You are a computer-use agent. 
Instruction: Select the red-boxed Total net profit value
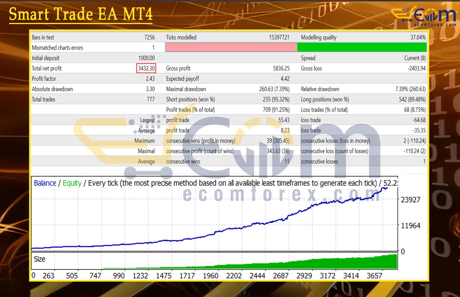(146, 68)
